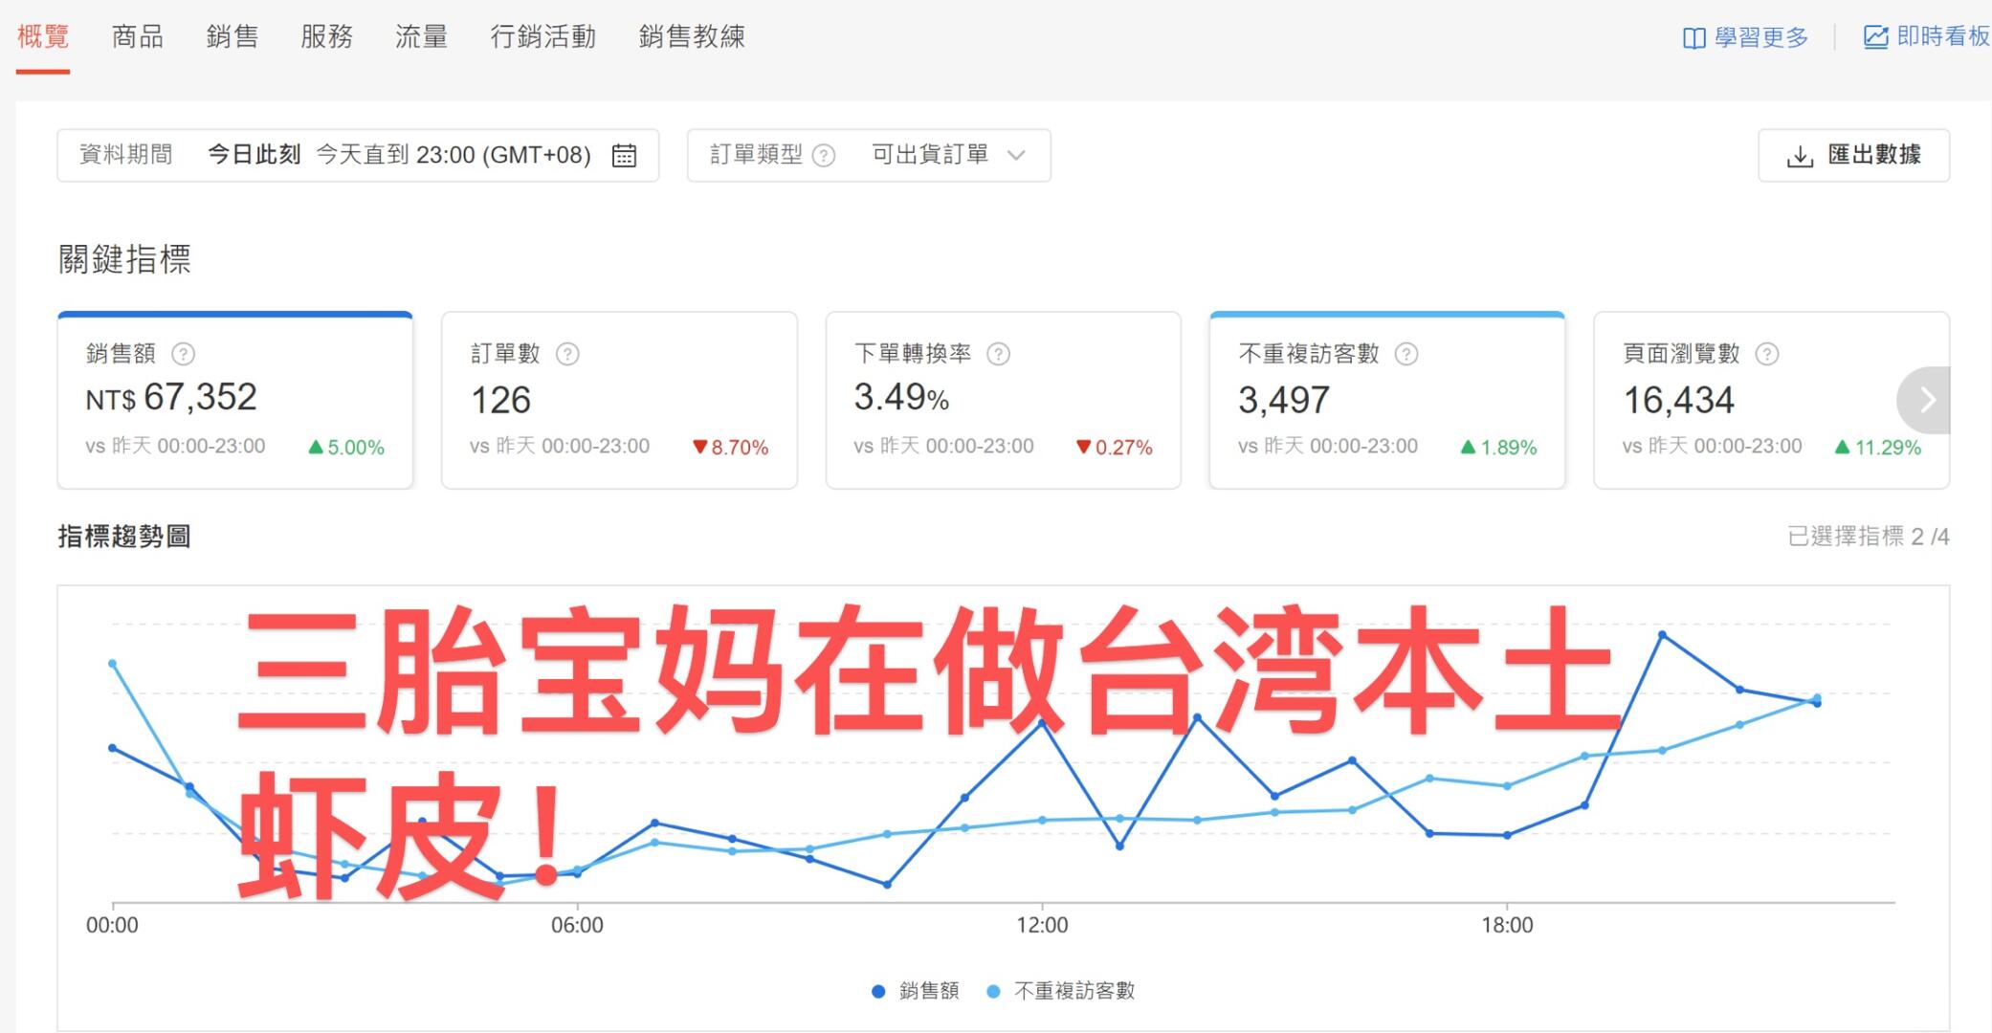The image size is (1992, 1033).
Task: Open the 即時看板 live dashboard link
Action: (x=1926, y=37)
